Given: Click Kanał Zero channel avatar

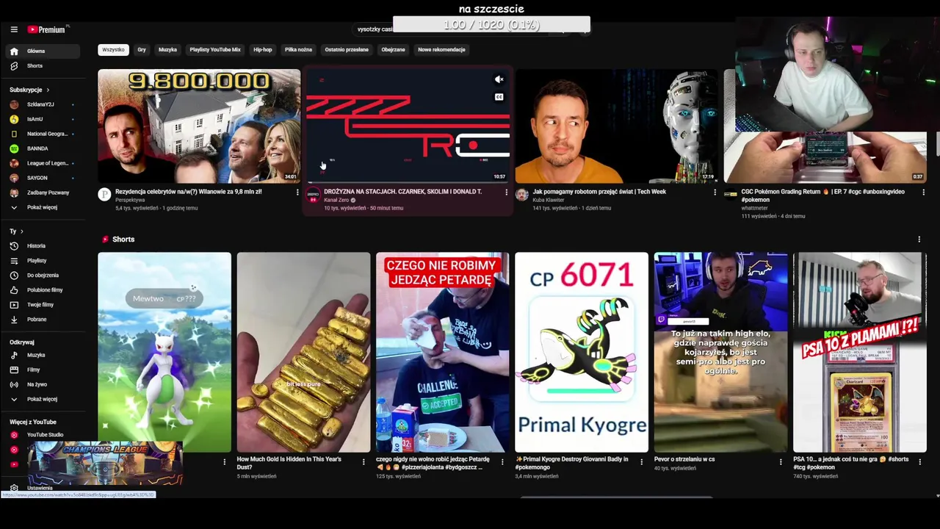Looking at the screenshot, I should (313, 195).
